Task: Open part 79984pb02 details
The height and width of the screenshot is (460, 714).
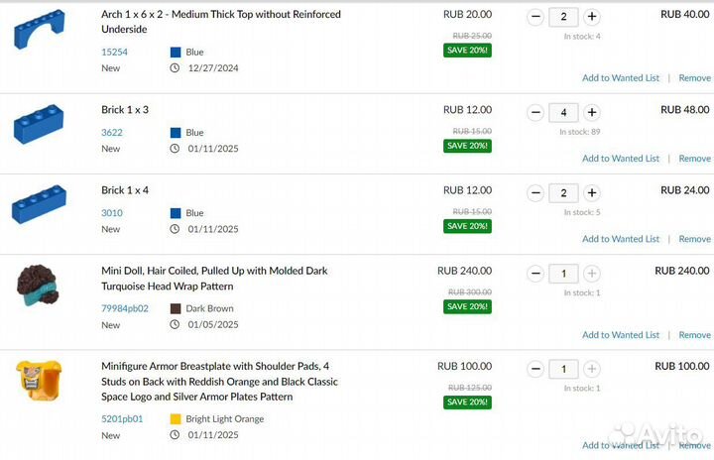Action: (125, 308)
